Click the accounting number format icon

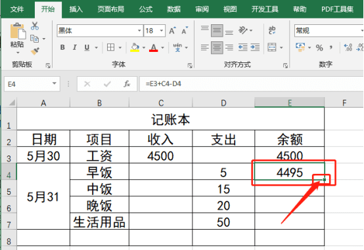pyautogui.click(x=300, y=47)
